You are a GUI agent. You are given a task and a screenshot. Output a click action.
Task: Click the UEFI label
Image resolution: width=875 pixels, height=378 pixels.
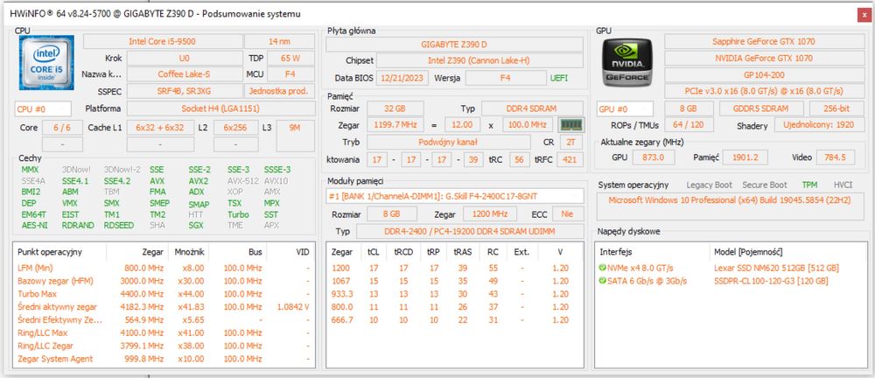pyautogui.click(x=561, y=78)
